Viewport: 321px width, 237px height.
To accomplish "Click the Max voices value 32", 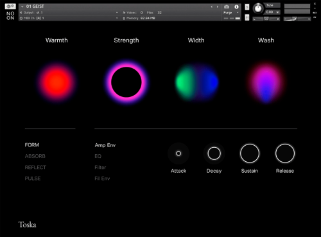I will [159, 13].
